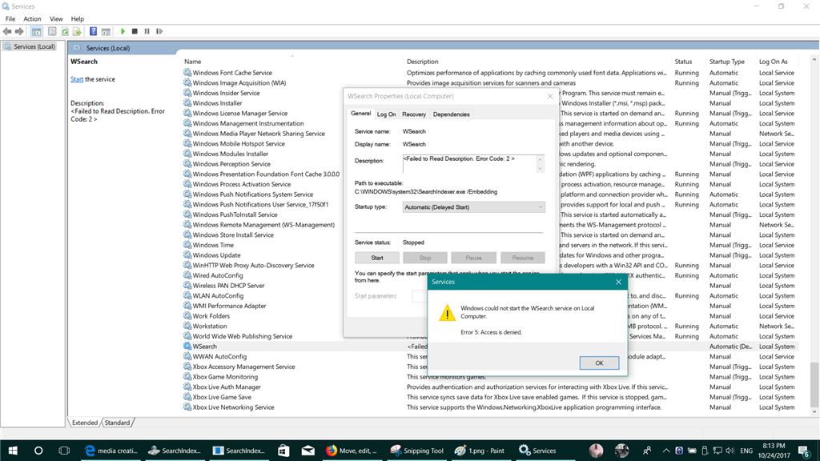The width and height of the screenshot is (820, 461).
Task: Switch to the Log On tab
Action: 387,114
